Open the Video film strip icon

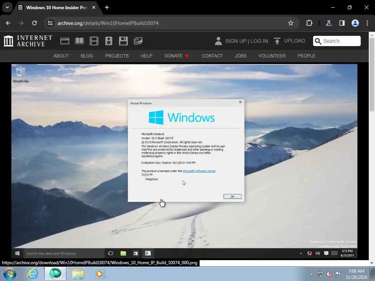94,41
